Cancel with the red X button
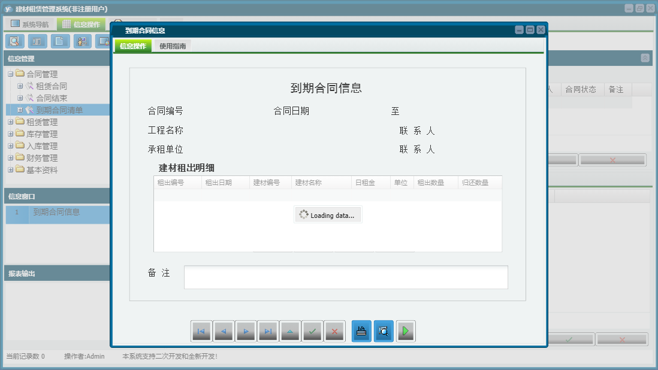Viewport: 658px width, 370px height. point(334,330)
